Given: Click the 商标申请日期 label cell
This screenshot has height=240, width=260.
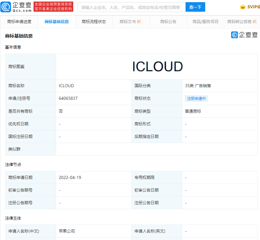Looking at the screenshot, I should (x=31, y=177).
